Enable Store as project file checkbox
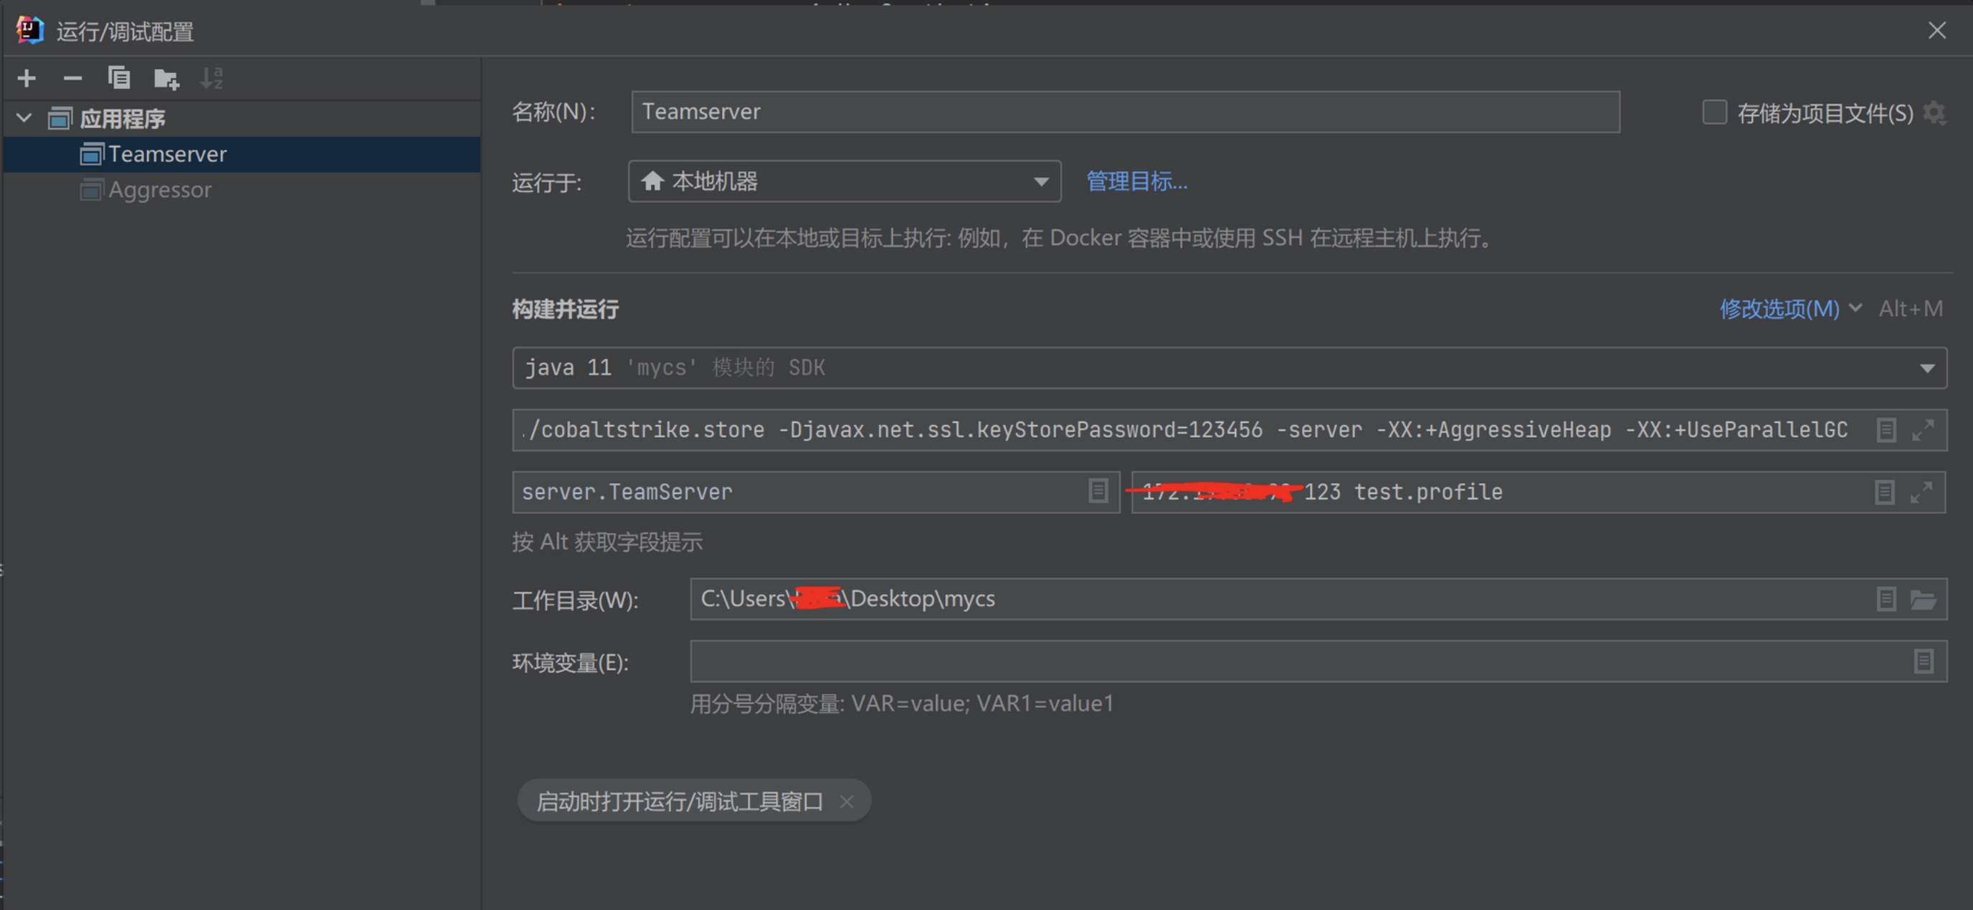The height and width of the screenshot is (910, 1973). click(x=1714, y=112)
